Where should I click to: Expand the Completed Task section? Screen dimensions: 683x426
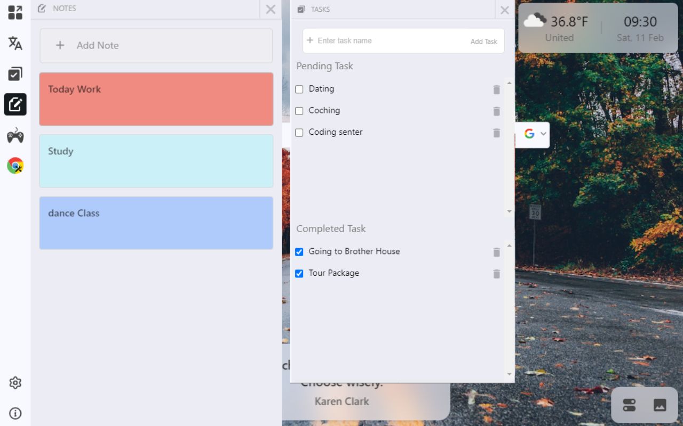click(x=331, y=228)
